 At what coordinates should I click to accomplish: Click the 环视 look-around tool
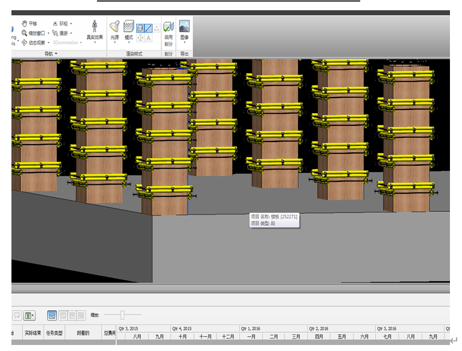(x=60, y=23)
